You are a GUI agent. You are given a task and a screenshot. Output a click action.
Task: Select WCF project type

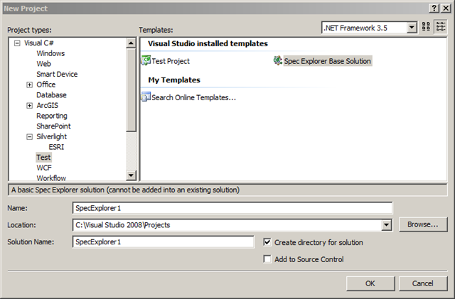point(44,168)
